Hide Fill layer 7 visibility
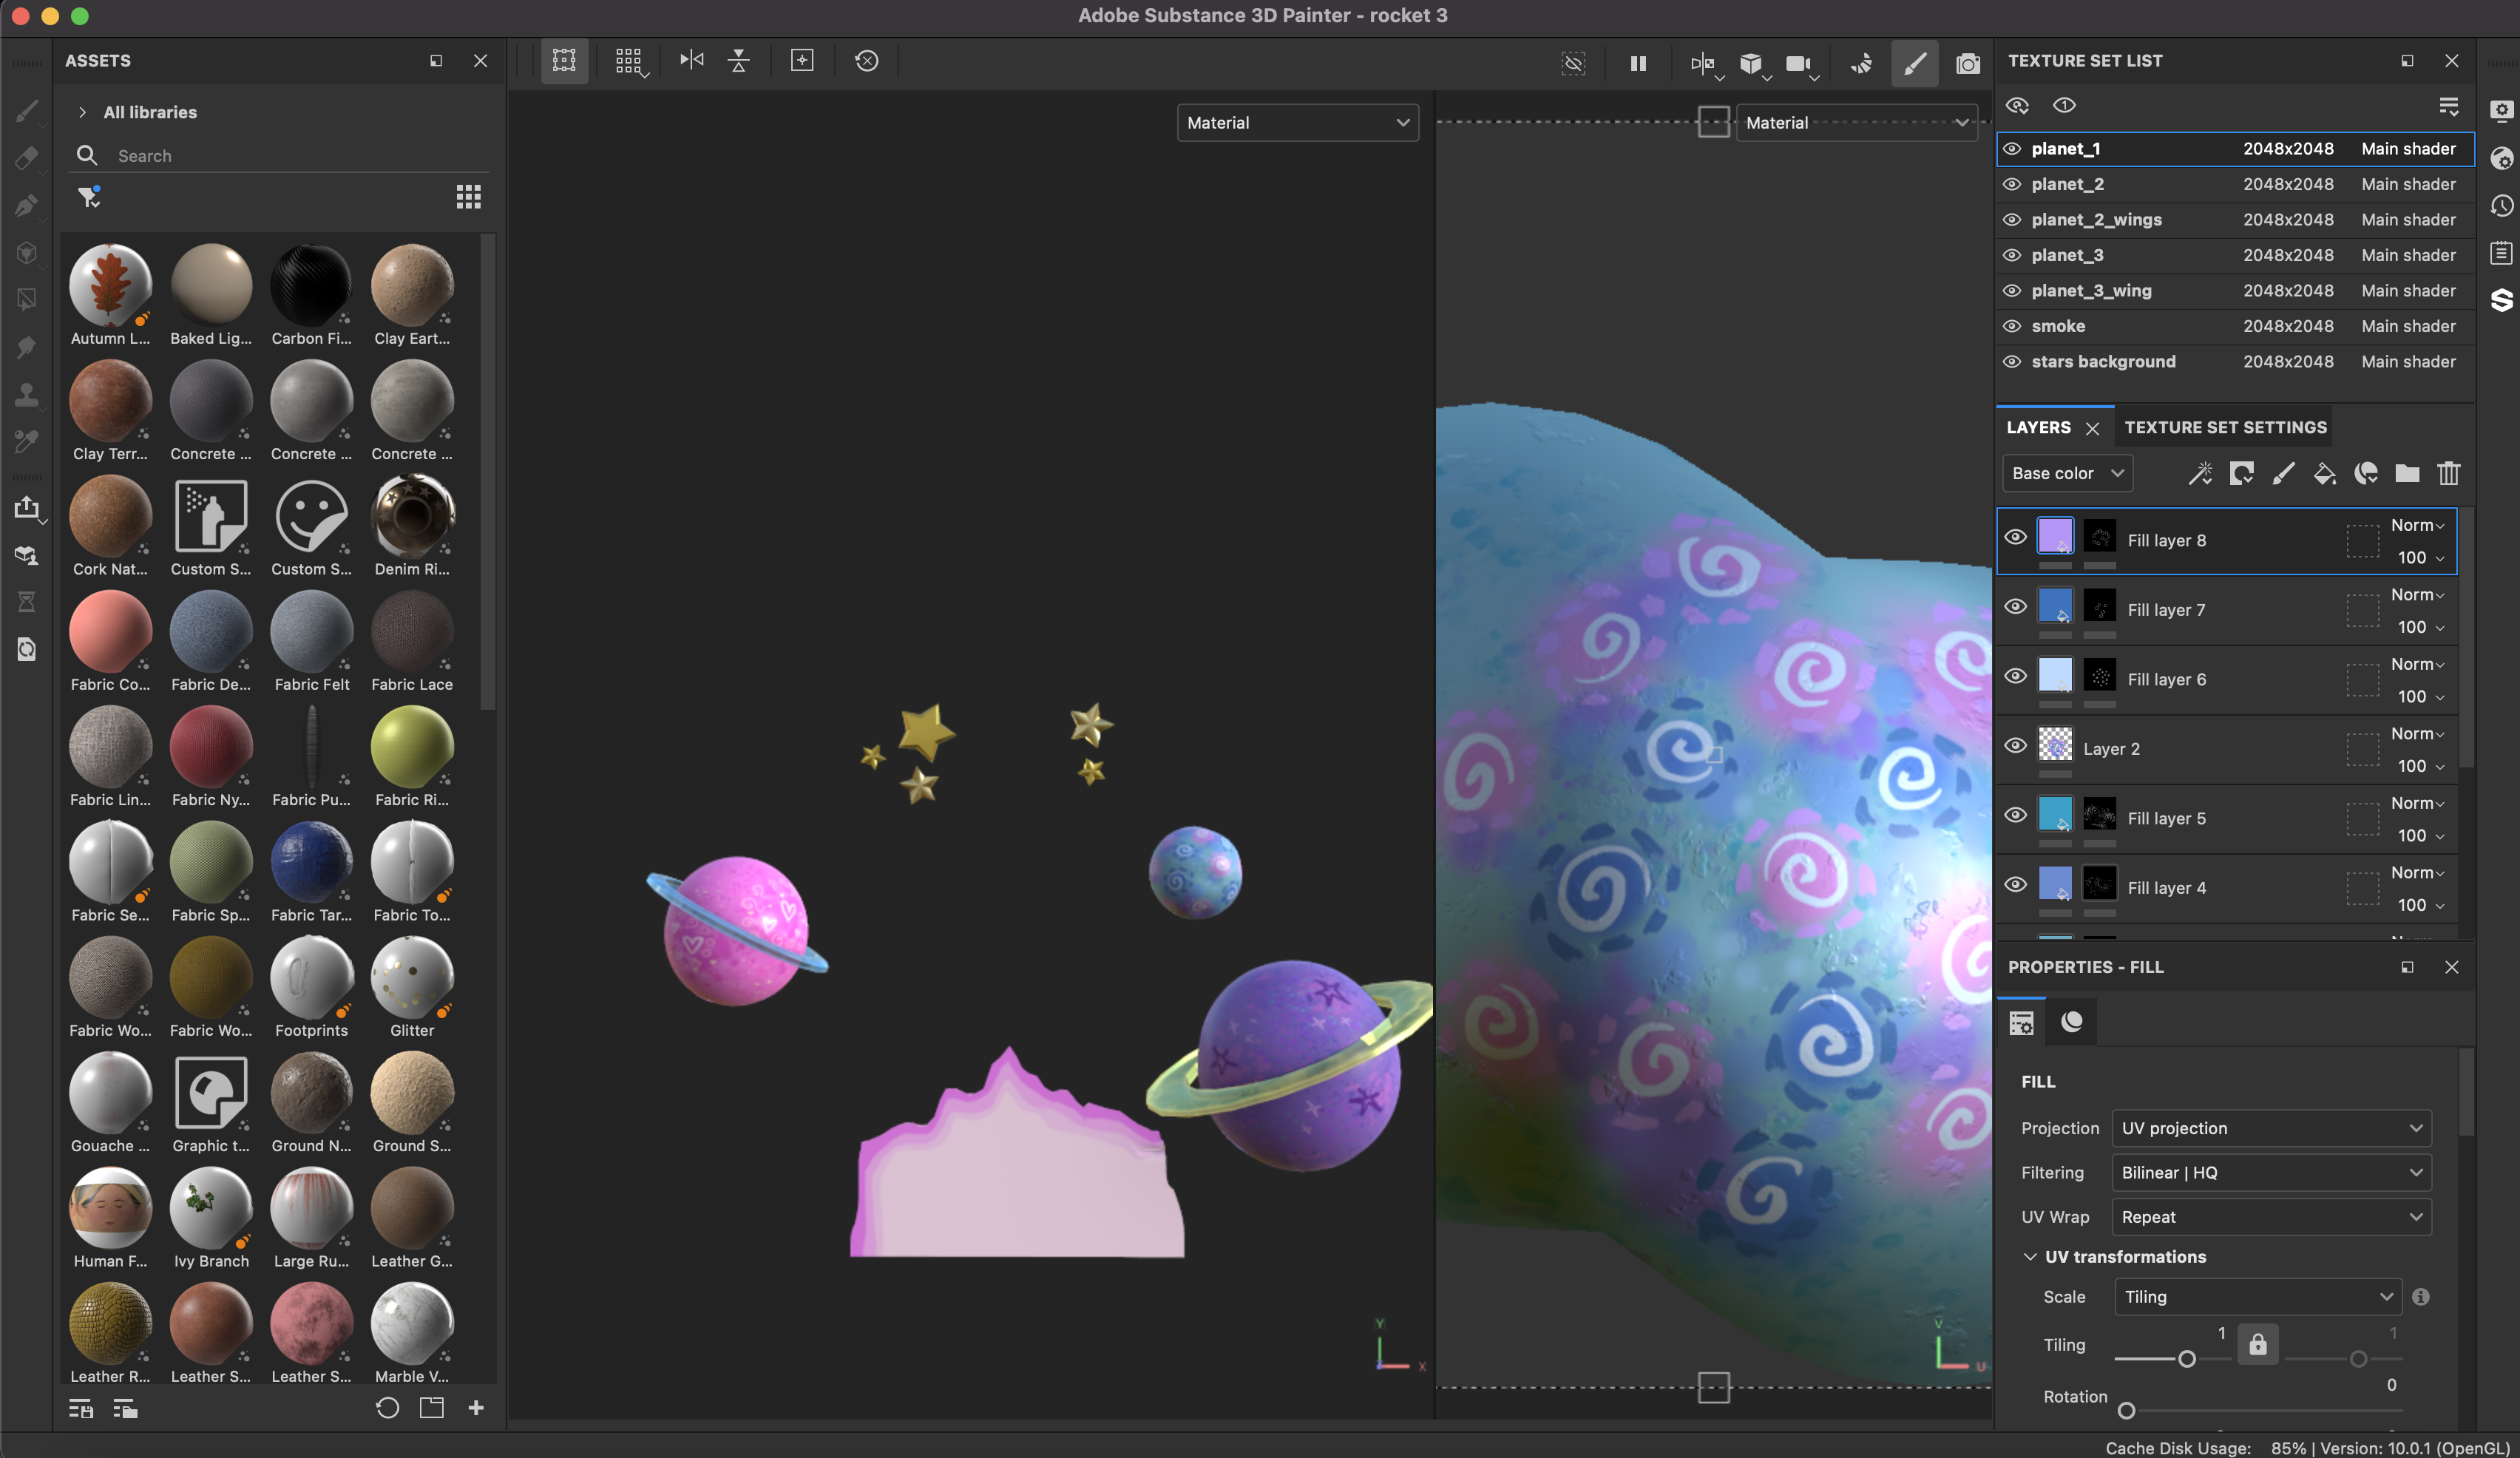This screenshot has height=1458, width=2520. click(x=2015, y=607)
